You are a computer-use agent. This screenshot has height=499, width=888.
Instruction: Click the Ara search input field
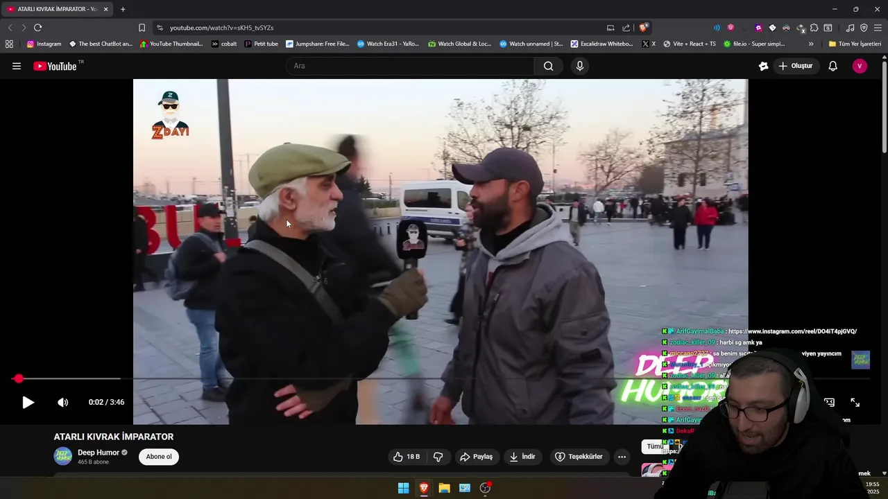[x=409, y=66]
